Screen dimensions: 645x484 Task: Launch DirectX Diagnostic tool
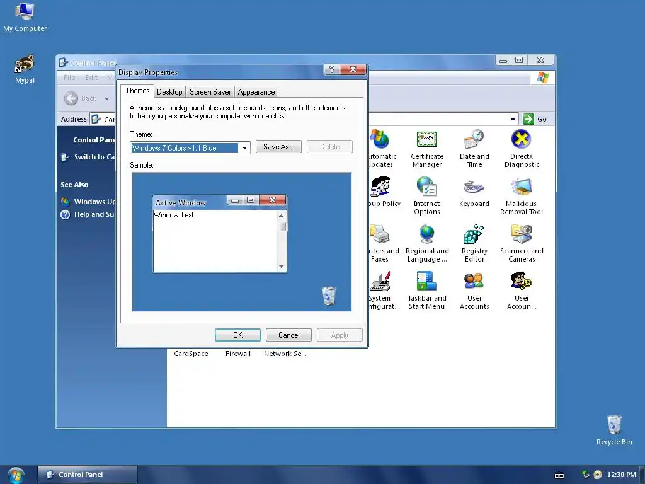522,149
